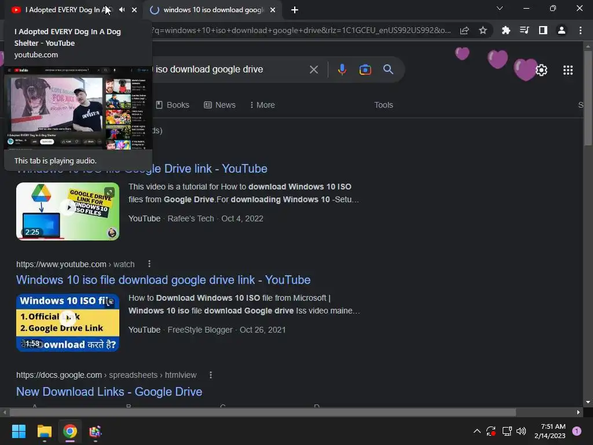The height and width of the screenshot is (445, 593).
Task: Start voice search with microphone icon
Action: click(342, 70)
